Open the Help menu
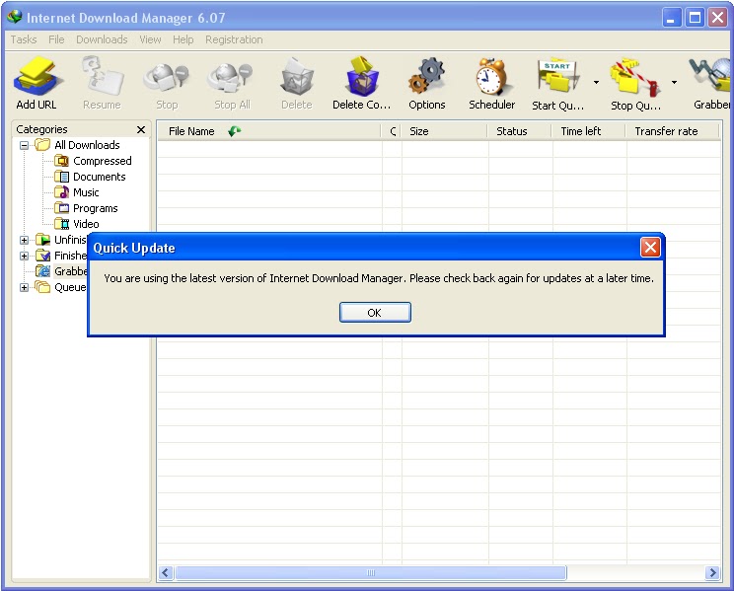This screenshot has width=734, height=591. point(183,39)
